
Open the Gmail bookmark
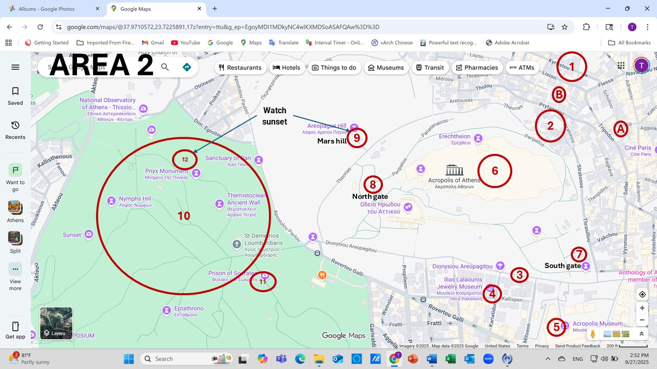pos(152,43)
